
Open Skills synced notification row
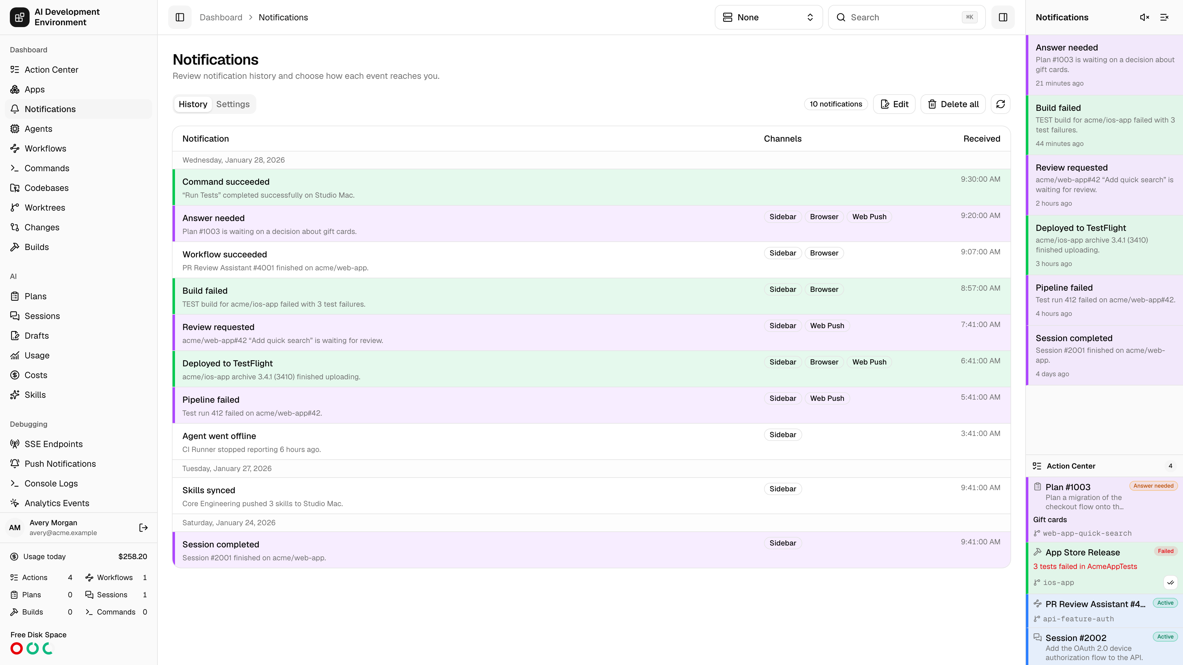point(591,496)
